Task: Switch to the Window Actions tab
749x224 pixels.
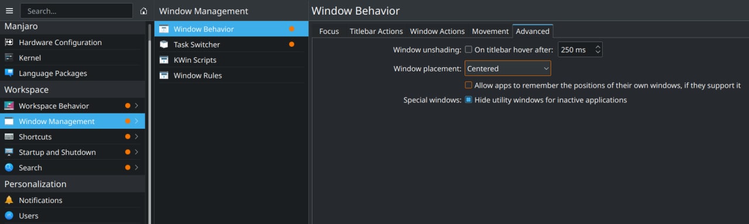Action: point(437,31)
